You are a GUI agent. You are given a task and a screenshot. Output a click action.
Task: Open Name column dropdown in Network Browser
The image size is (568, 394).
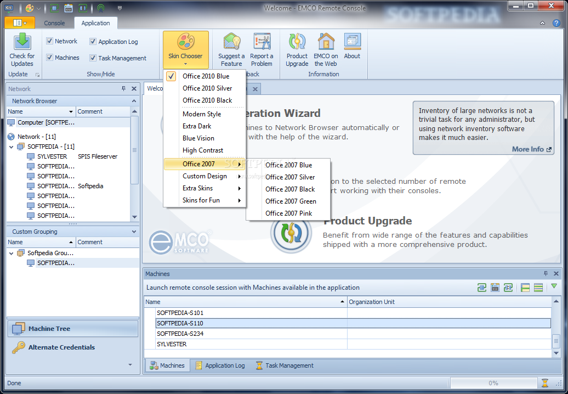(71, 111)
